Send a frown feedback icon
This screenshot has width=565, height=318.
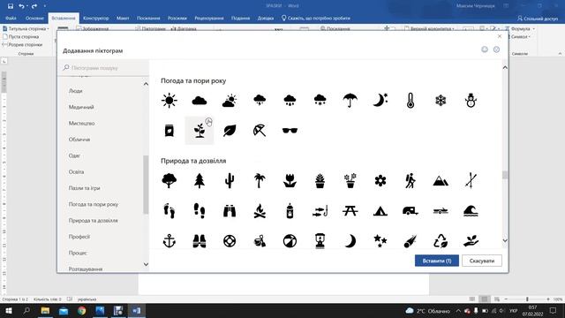(x=496, y=49)
